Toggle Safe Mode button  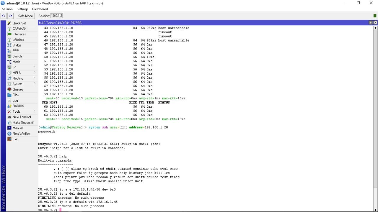pos(25,16)
